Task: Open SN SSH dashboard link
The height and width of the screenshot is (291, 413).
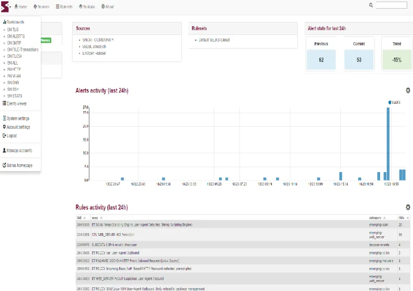Action: 13,89
